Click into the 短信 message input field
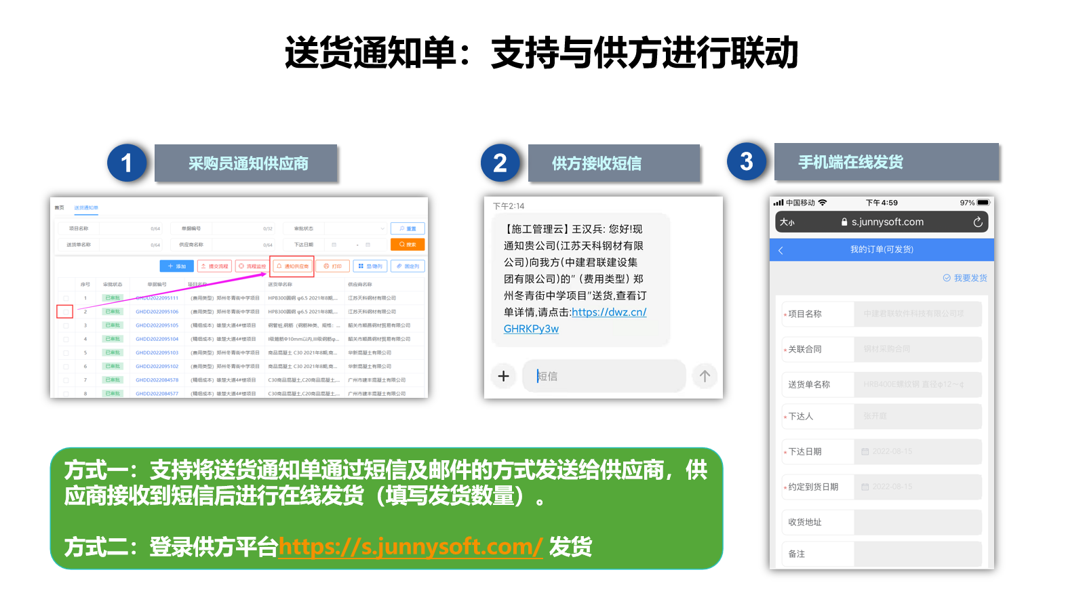 604,376
